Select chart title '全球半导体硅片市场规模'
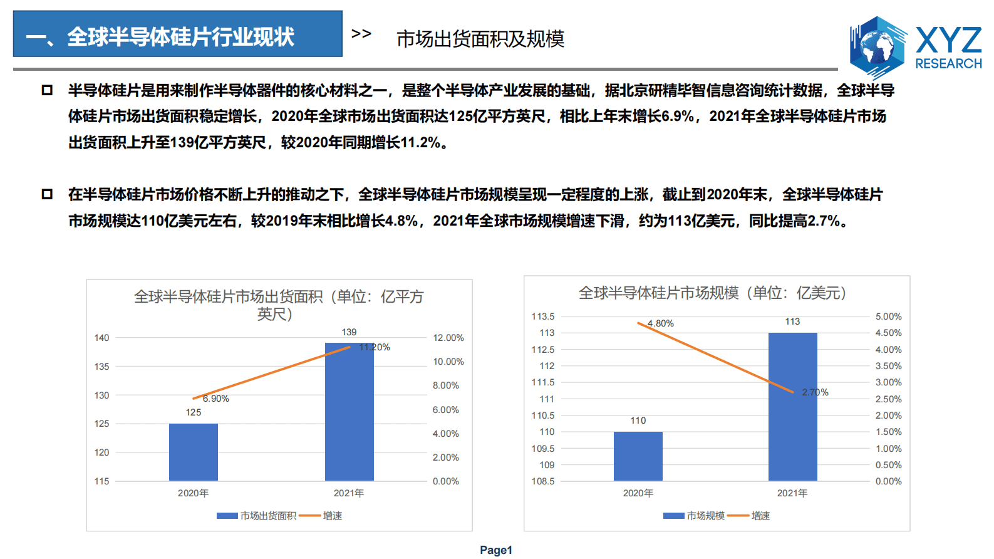 tap(713, 293)
